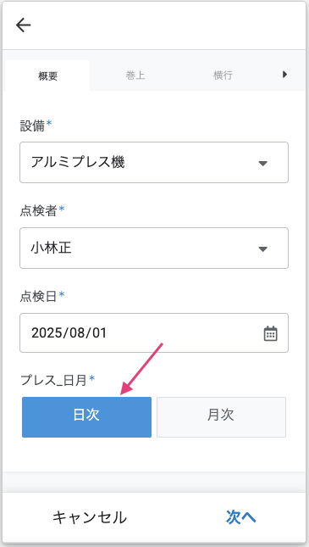Click the 次へ button
This screenshot has width=309, height=547.
(x=241, y=517)
